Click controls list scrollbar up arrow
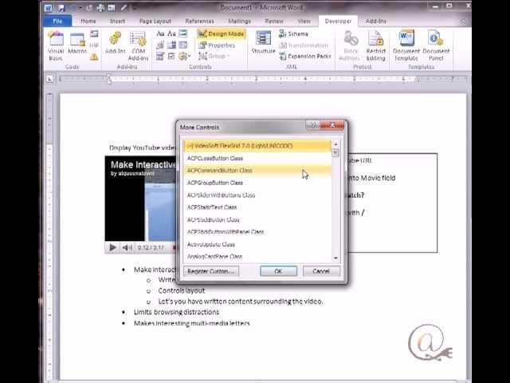Screen dimensions: 510x383 [x=335, y=144]
